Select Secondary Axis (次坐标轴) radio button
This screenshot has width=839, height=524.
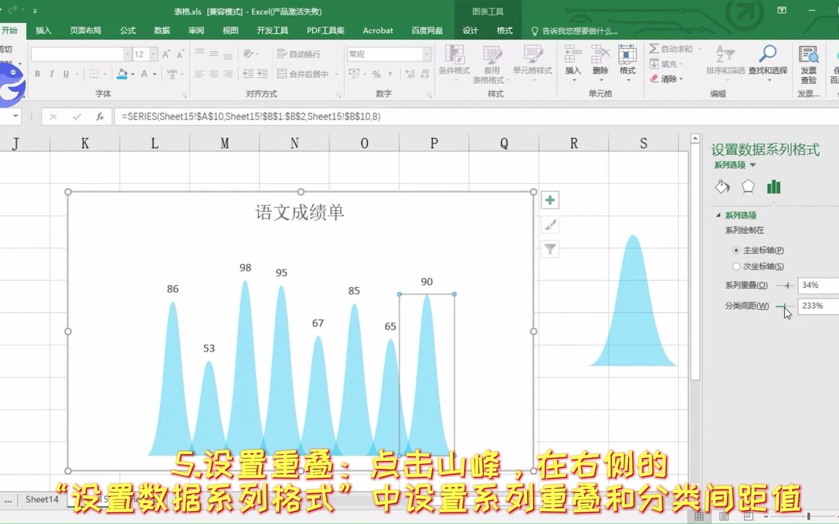736,266
